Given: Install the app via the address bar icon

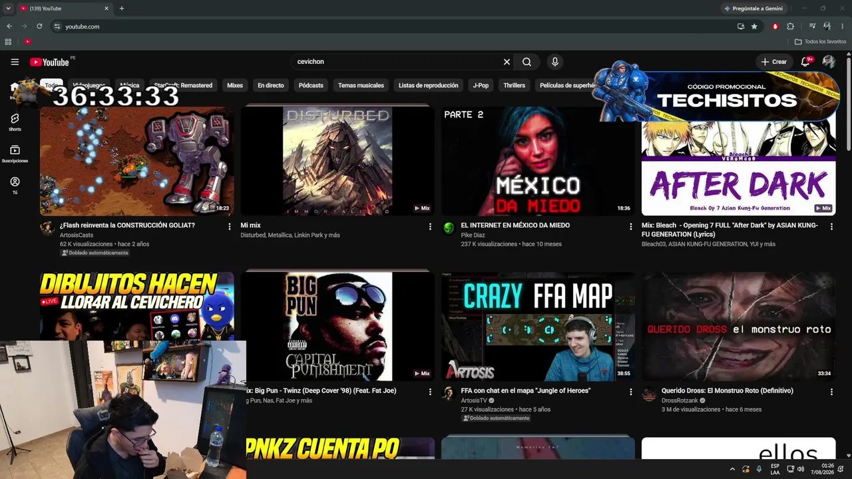Looking at the screenshot, I should tap(741, 27).
